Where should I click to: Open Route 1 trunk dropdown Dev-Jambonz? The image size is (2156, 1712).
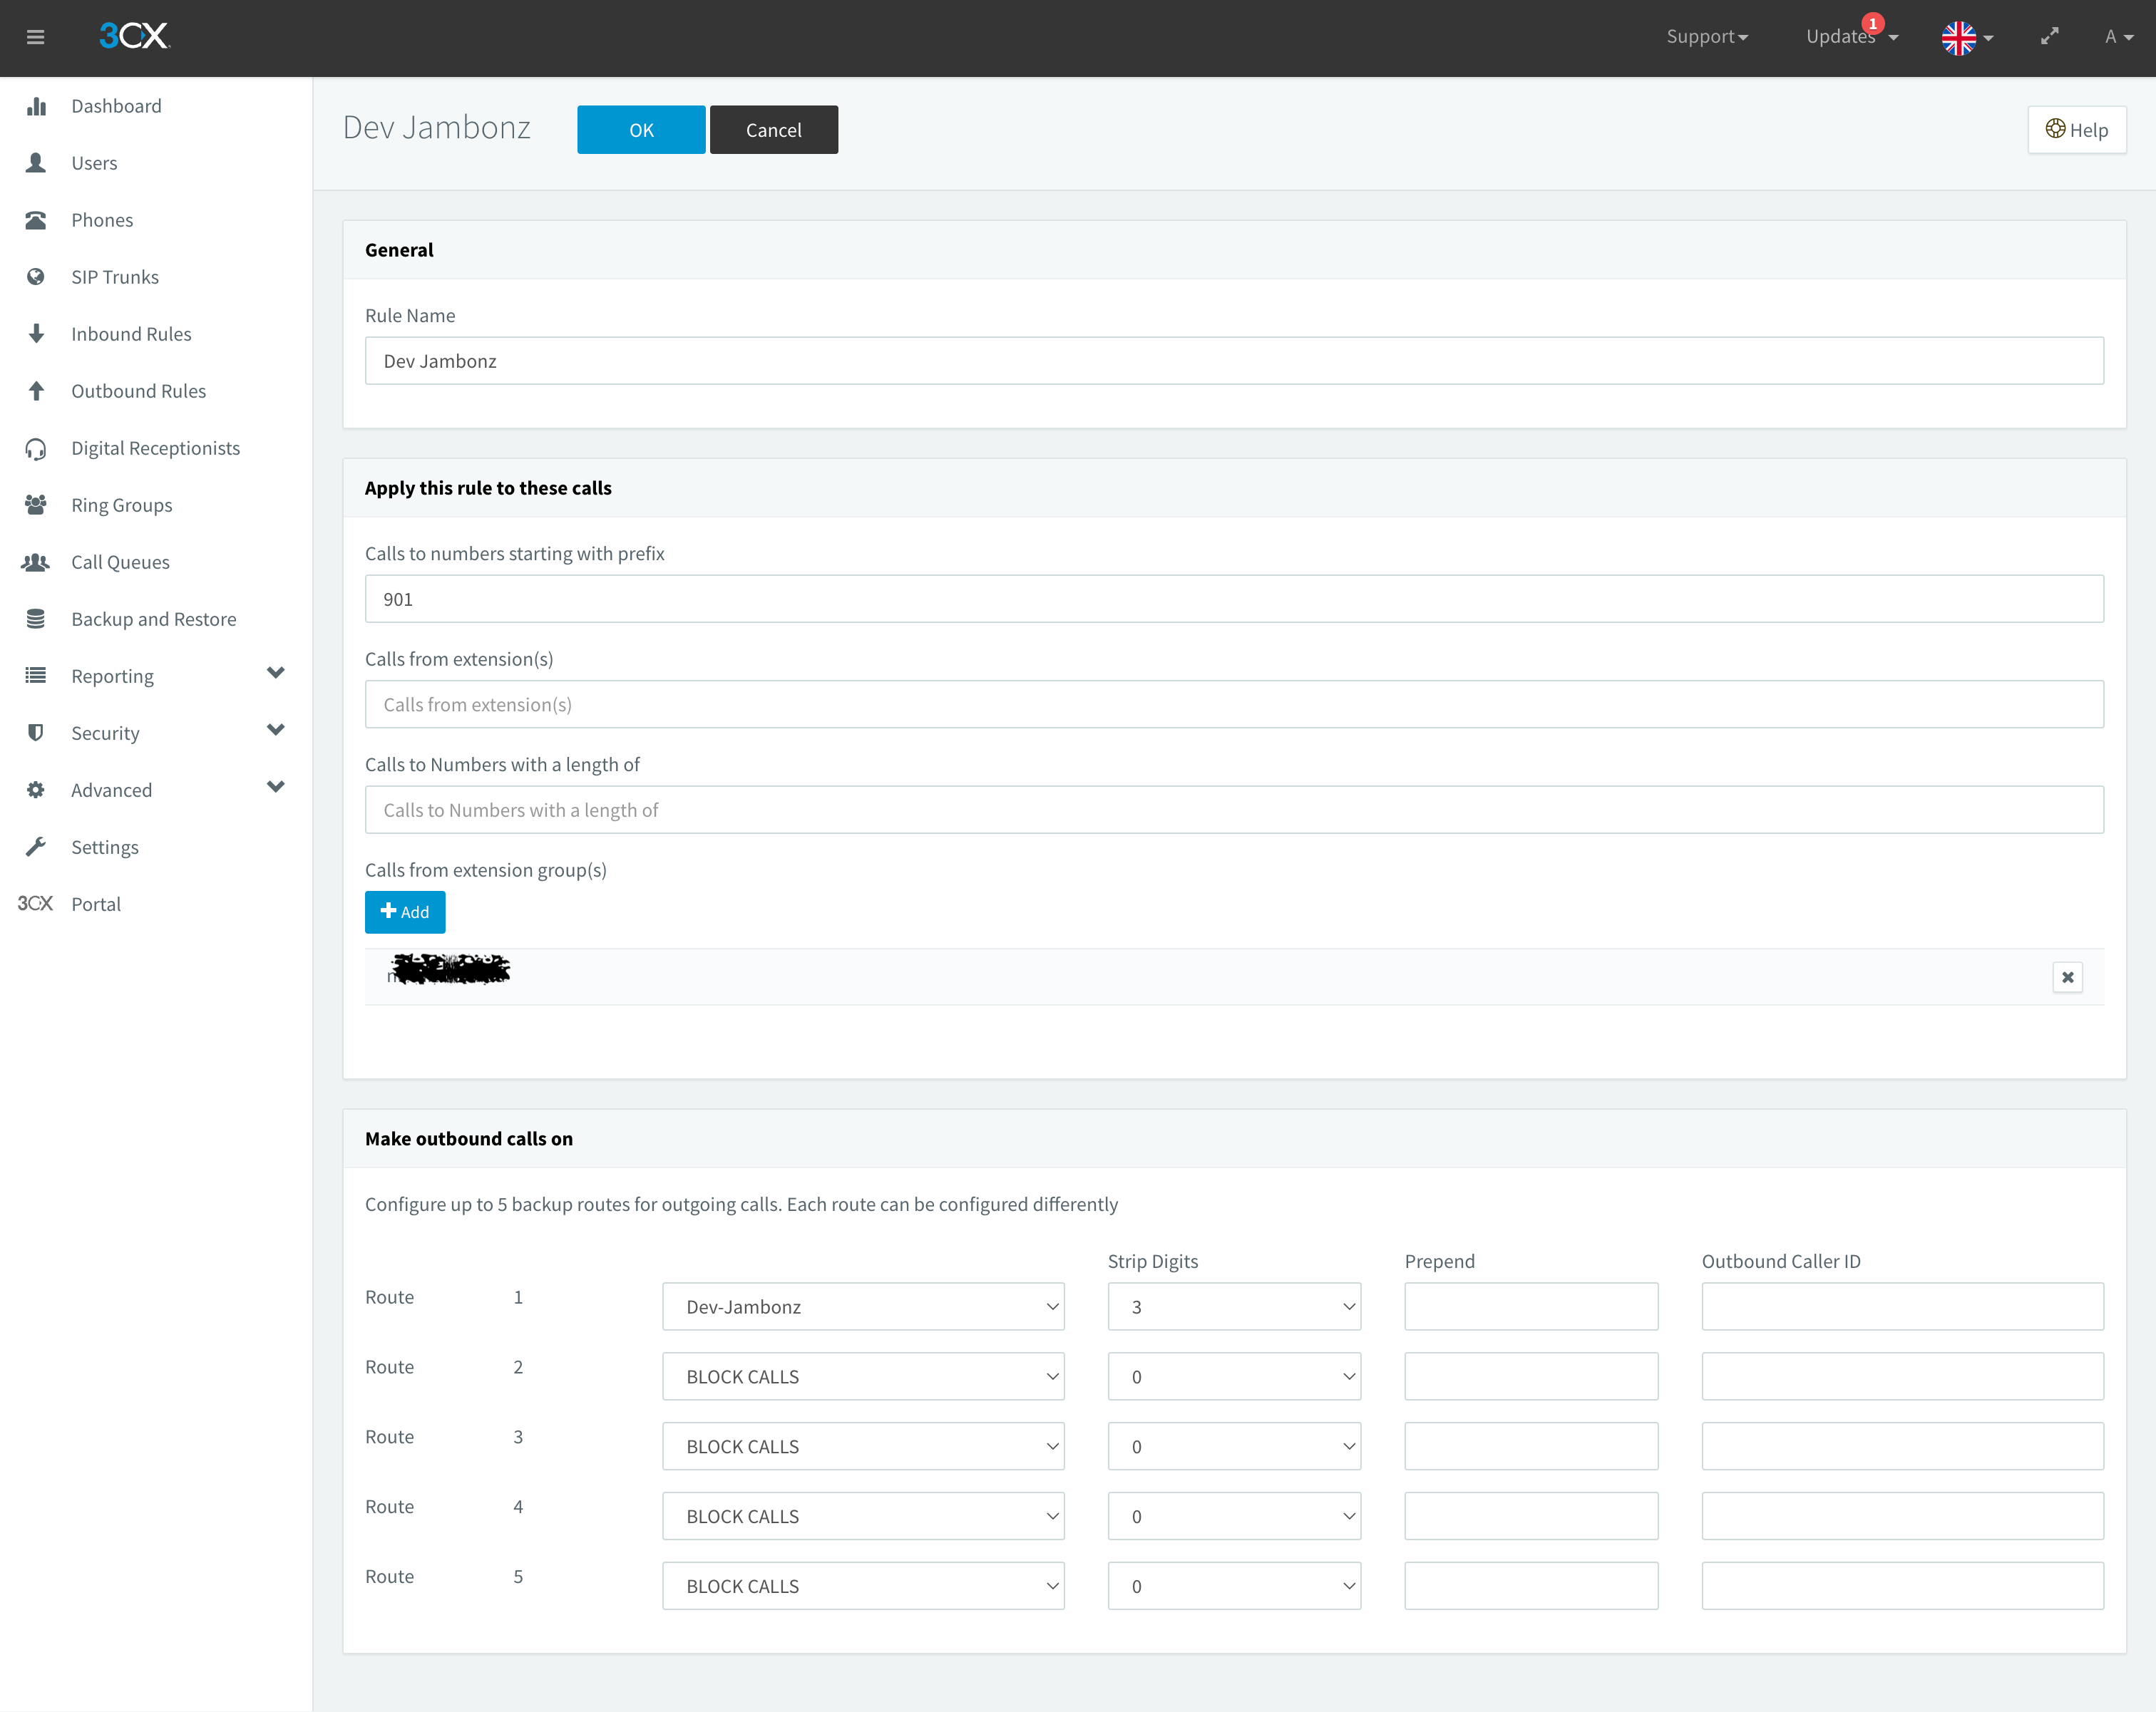862,1307
